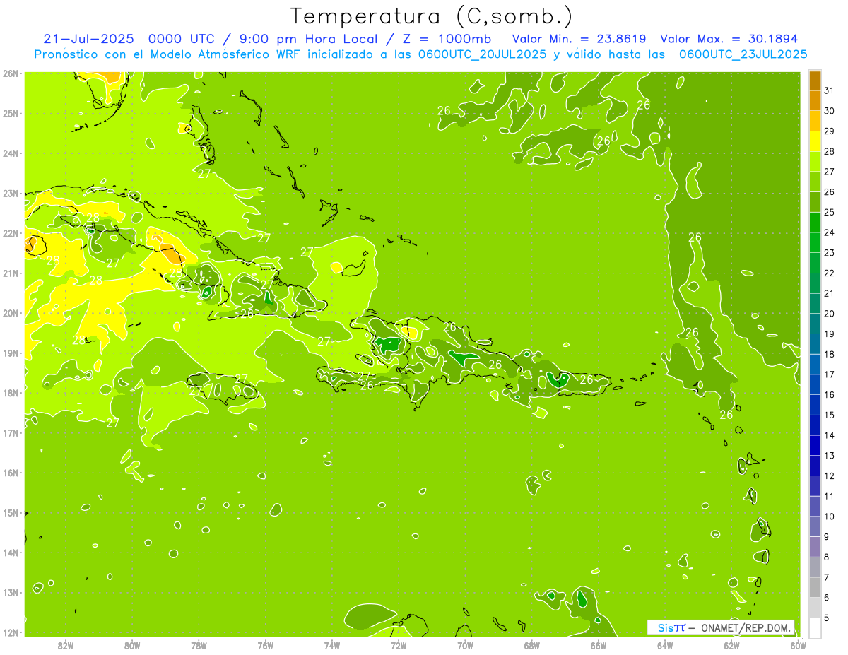
Task: Click the latitude axis label 12N
Action: point(11,632)
